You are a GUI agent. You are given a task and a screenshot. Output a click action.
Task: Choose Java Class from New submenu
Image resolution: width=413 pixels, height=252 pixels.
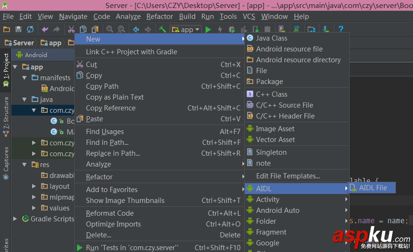[x=271, y=38]
